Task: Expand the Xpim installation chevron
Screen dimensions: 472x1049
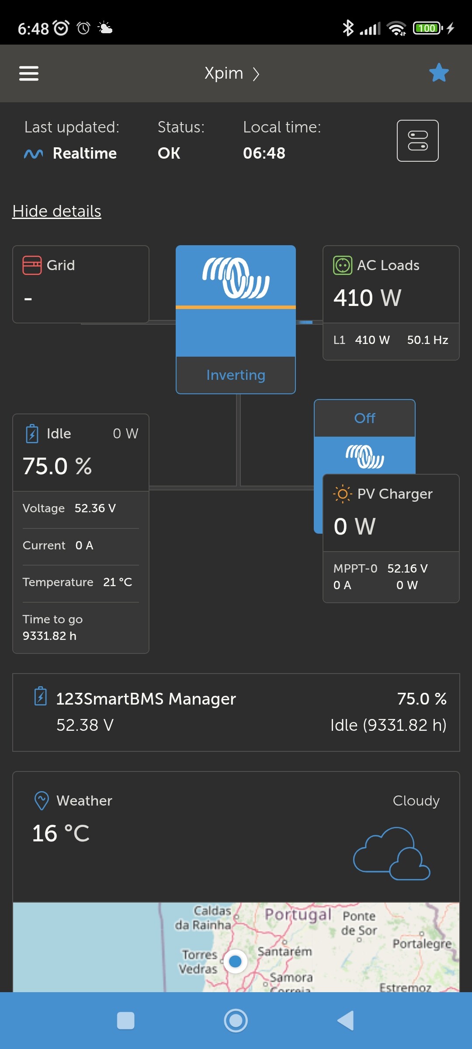Action: 256,74
